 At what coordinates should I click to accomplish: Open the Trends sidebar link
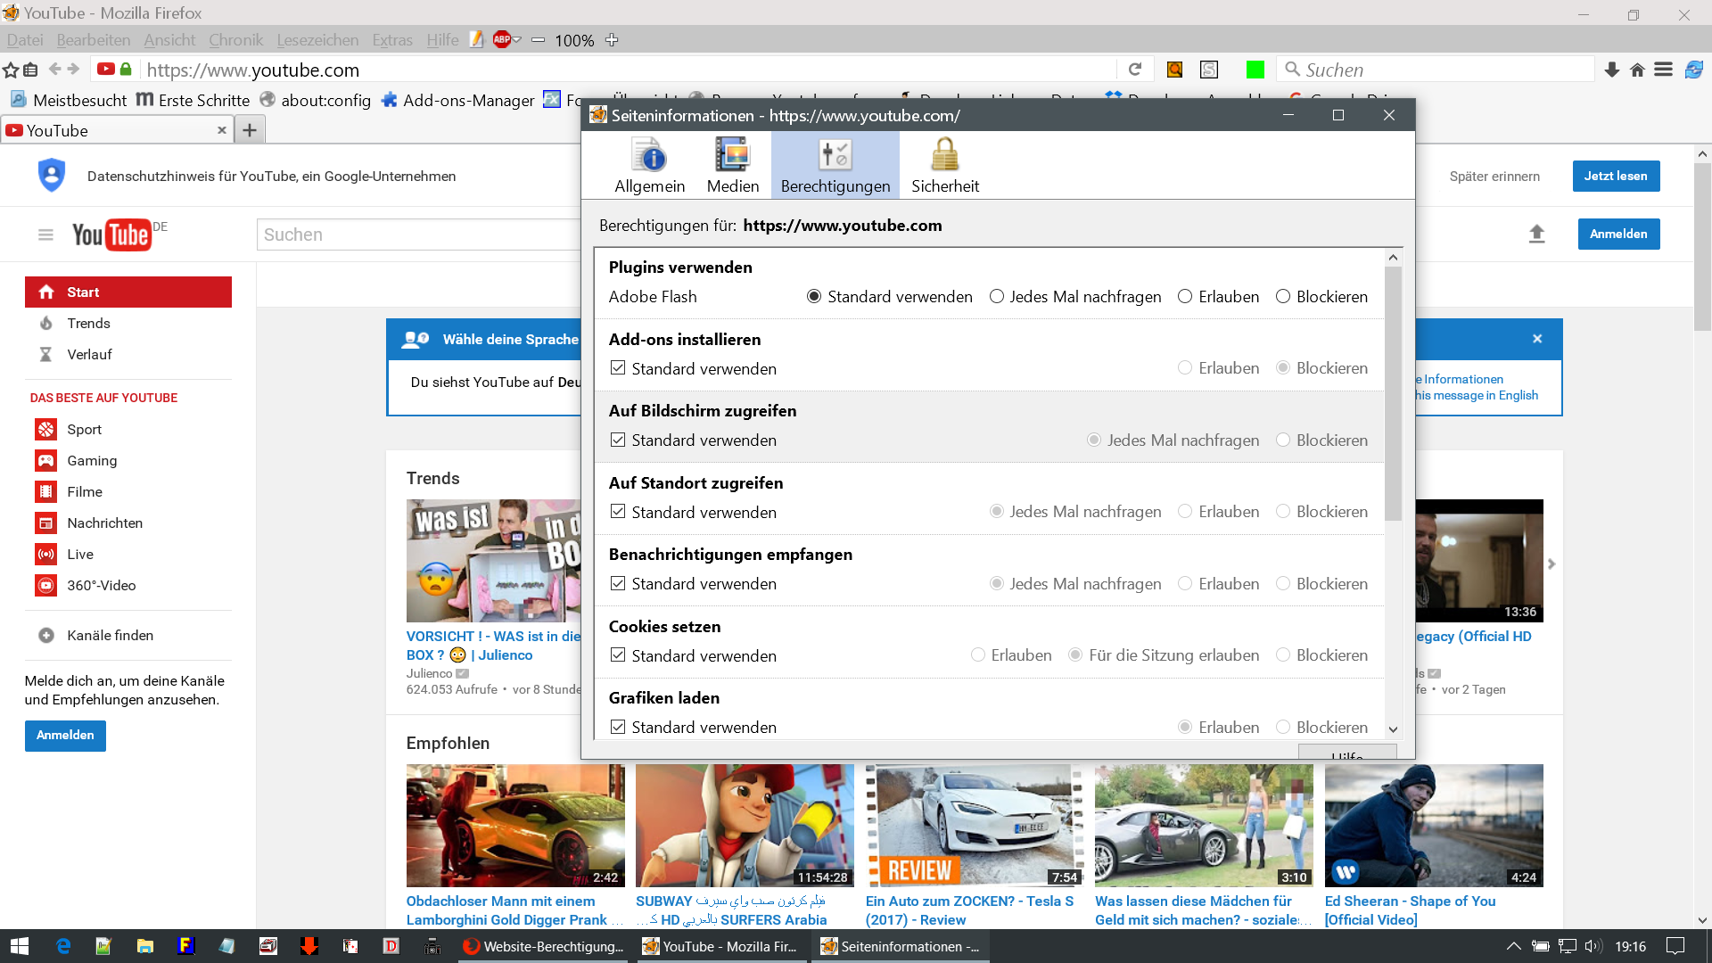(x=88, y=324)
